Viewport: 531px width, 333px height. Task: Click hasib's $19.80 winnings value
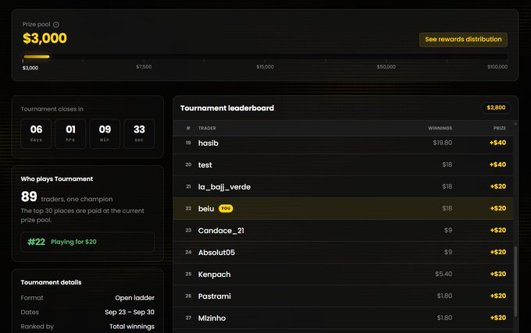tap(443, 143)
